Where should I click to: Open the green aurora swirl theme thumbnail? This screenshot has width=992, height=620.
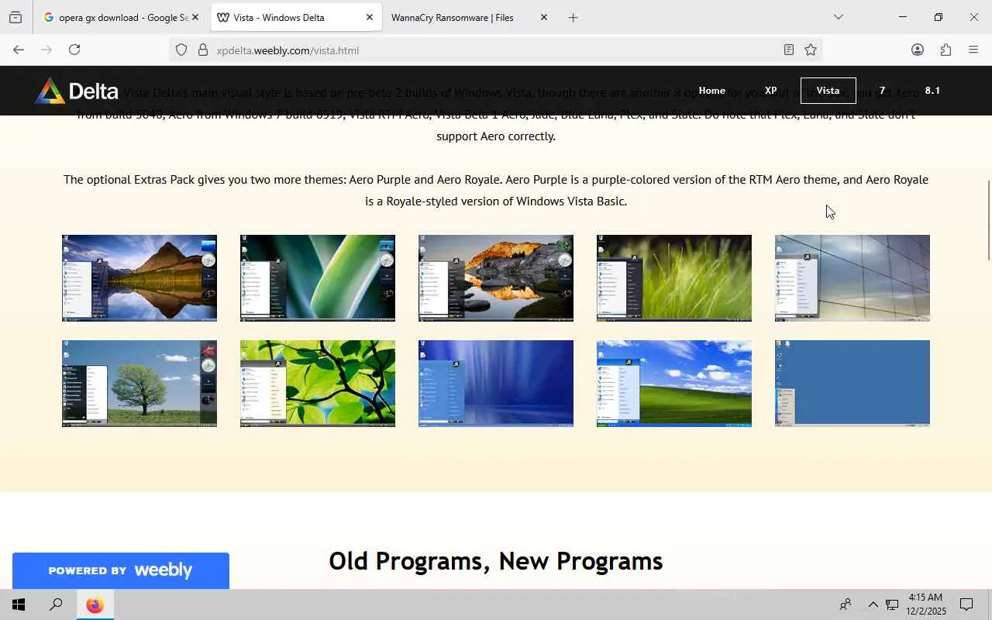(318, 278)
